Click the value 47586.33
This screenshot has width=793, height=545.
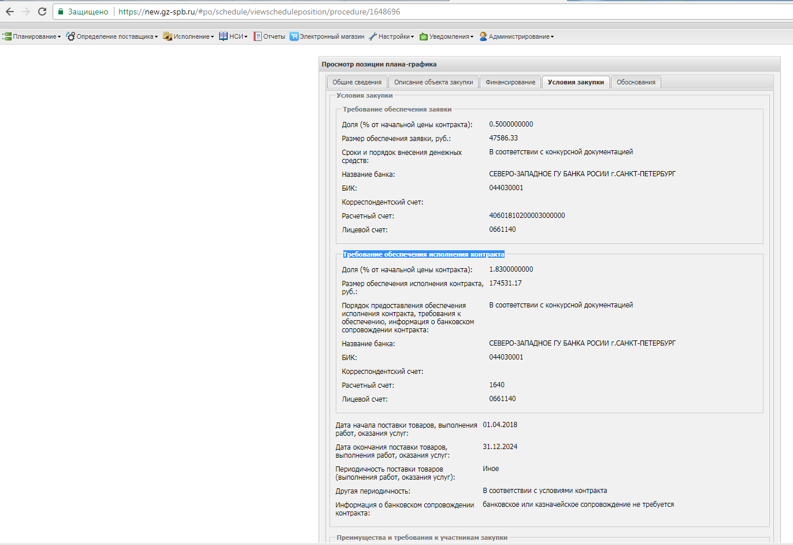[x=503, y=138]
